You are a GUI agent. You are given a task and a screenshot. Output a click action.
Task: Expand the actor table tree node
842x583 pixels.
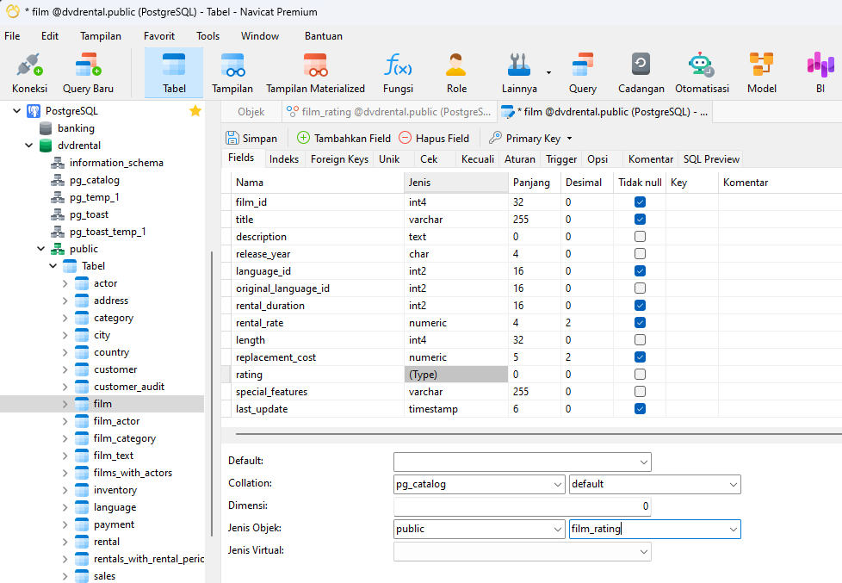65,283
